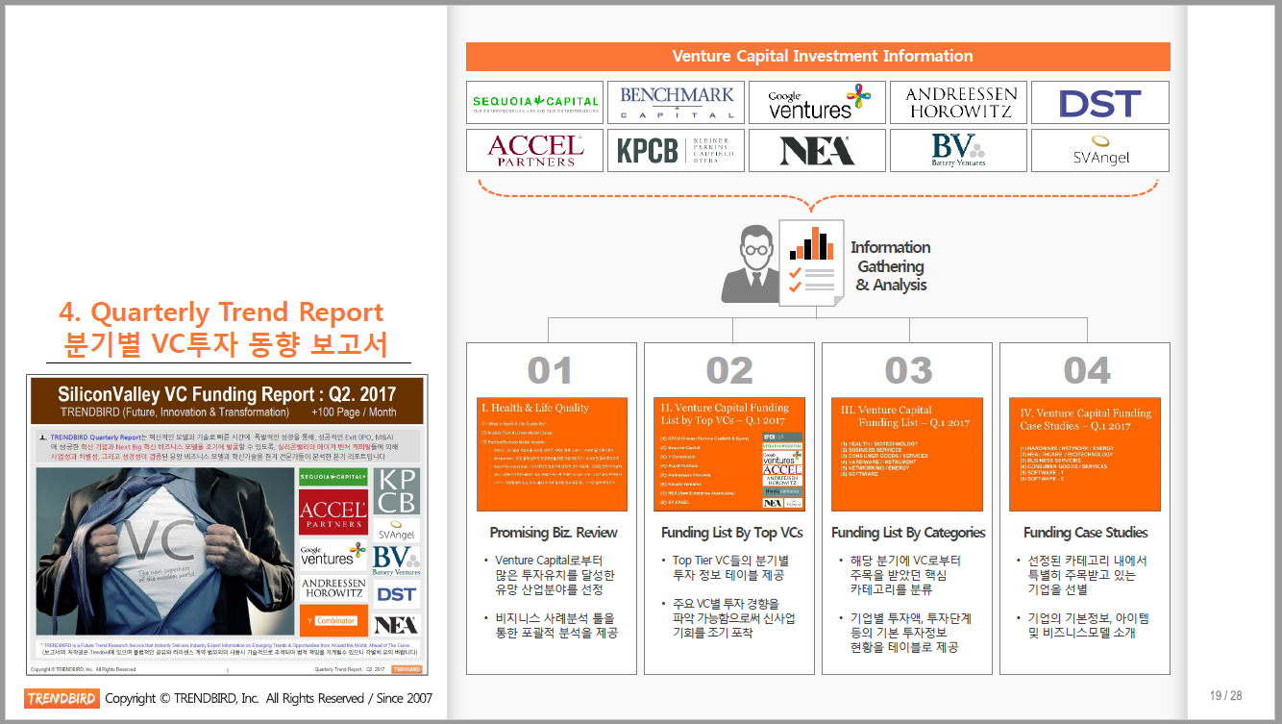Image resolution: width=1282 pixels, height=724 pixels.
Task: Click the number 01 heading
Action: coord(551,371)
